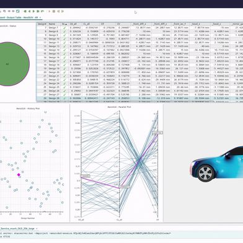The image size is (243, 243).
Task: Sort by the Design# column header
Action: (42, 24)
